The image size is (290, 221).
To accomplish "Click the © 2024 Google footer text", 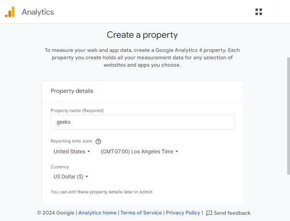I will pos(56,213).
